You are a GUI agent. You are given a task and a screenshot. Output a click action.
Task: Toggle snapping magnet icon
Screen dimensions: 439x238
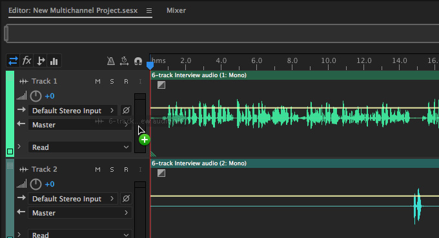click(x=138, y=61)
